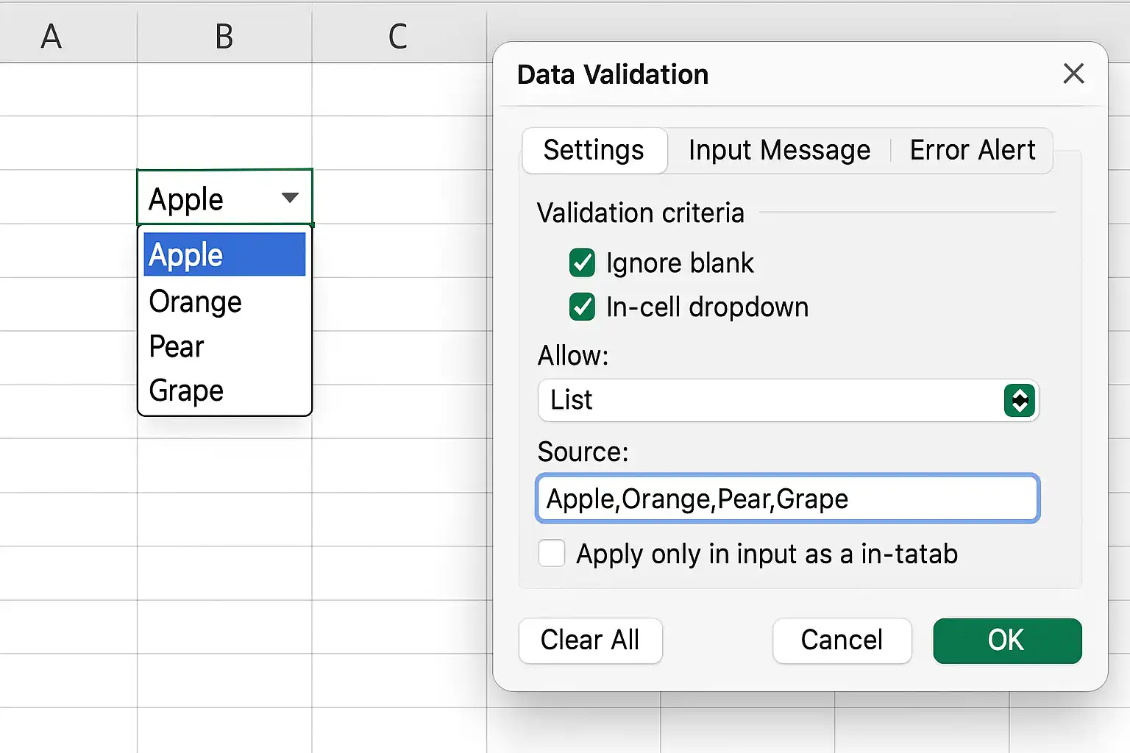This screenshot has height=753, width=1130.
Task: Cancel the Data Validation dialog
Action: point(842,640)
